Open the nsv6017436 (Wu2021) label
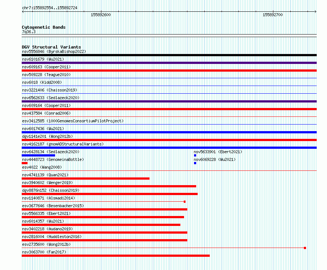This screenshot has height=270, width=327. (x=43, y=129)
